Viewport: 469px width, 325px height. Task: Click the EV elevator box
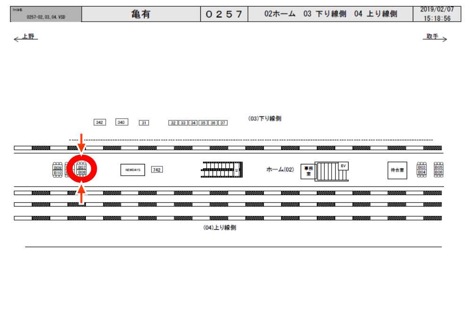tap(343, 166)
